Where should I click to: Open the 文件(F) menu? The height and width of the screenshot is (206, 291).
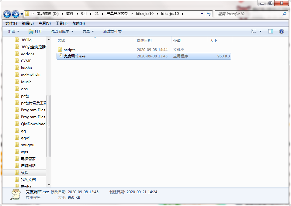[11, 23]
